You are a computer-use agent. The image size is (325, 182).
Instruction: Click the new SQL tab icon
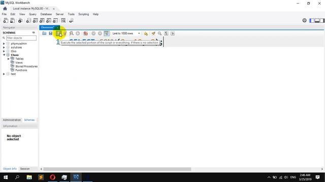6,20
